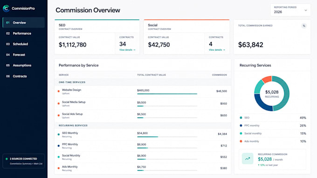Click the Commission column header
This screenshot has width=317, height=178.
click(x=220, y=75)
